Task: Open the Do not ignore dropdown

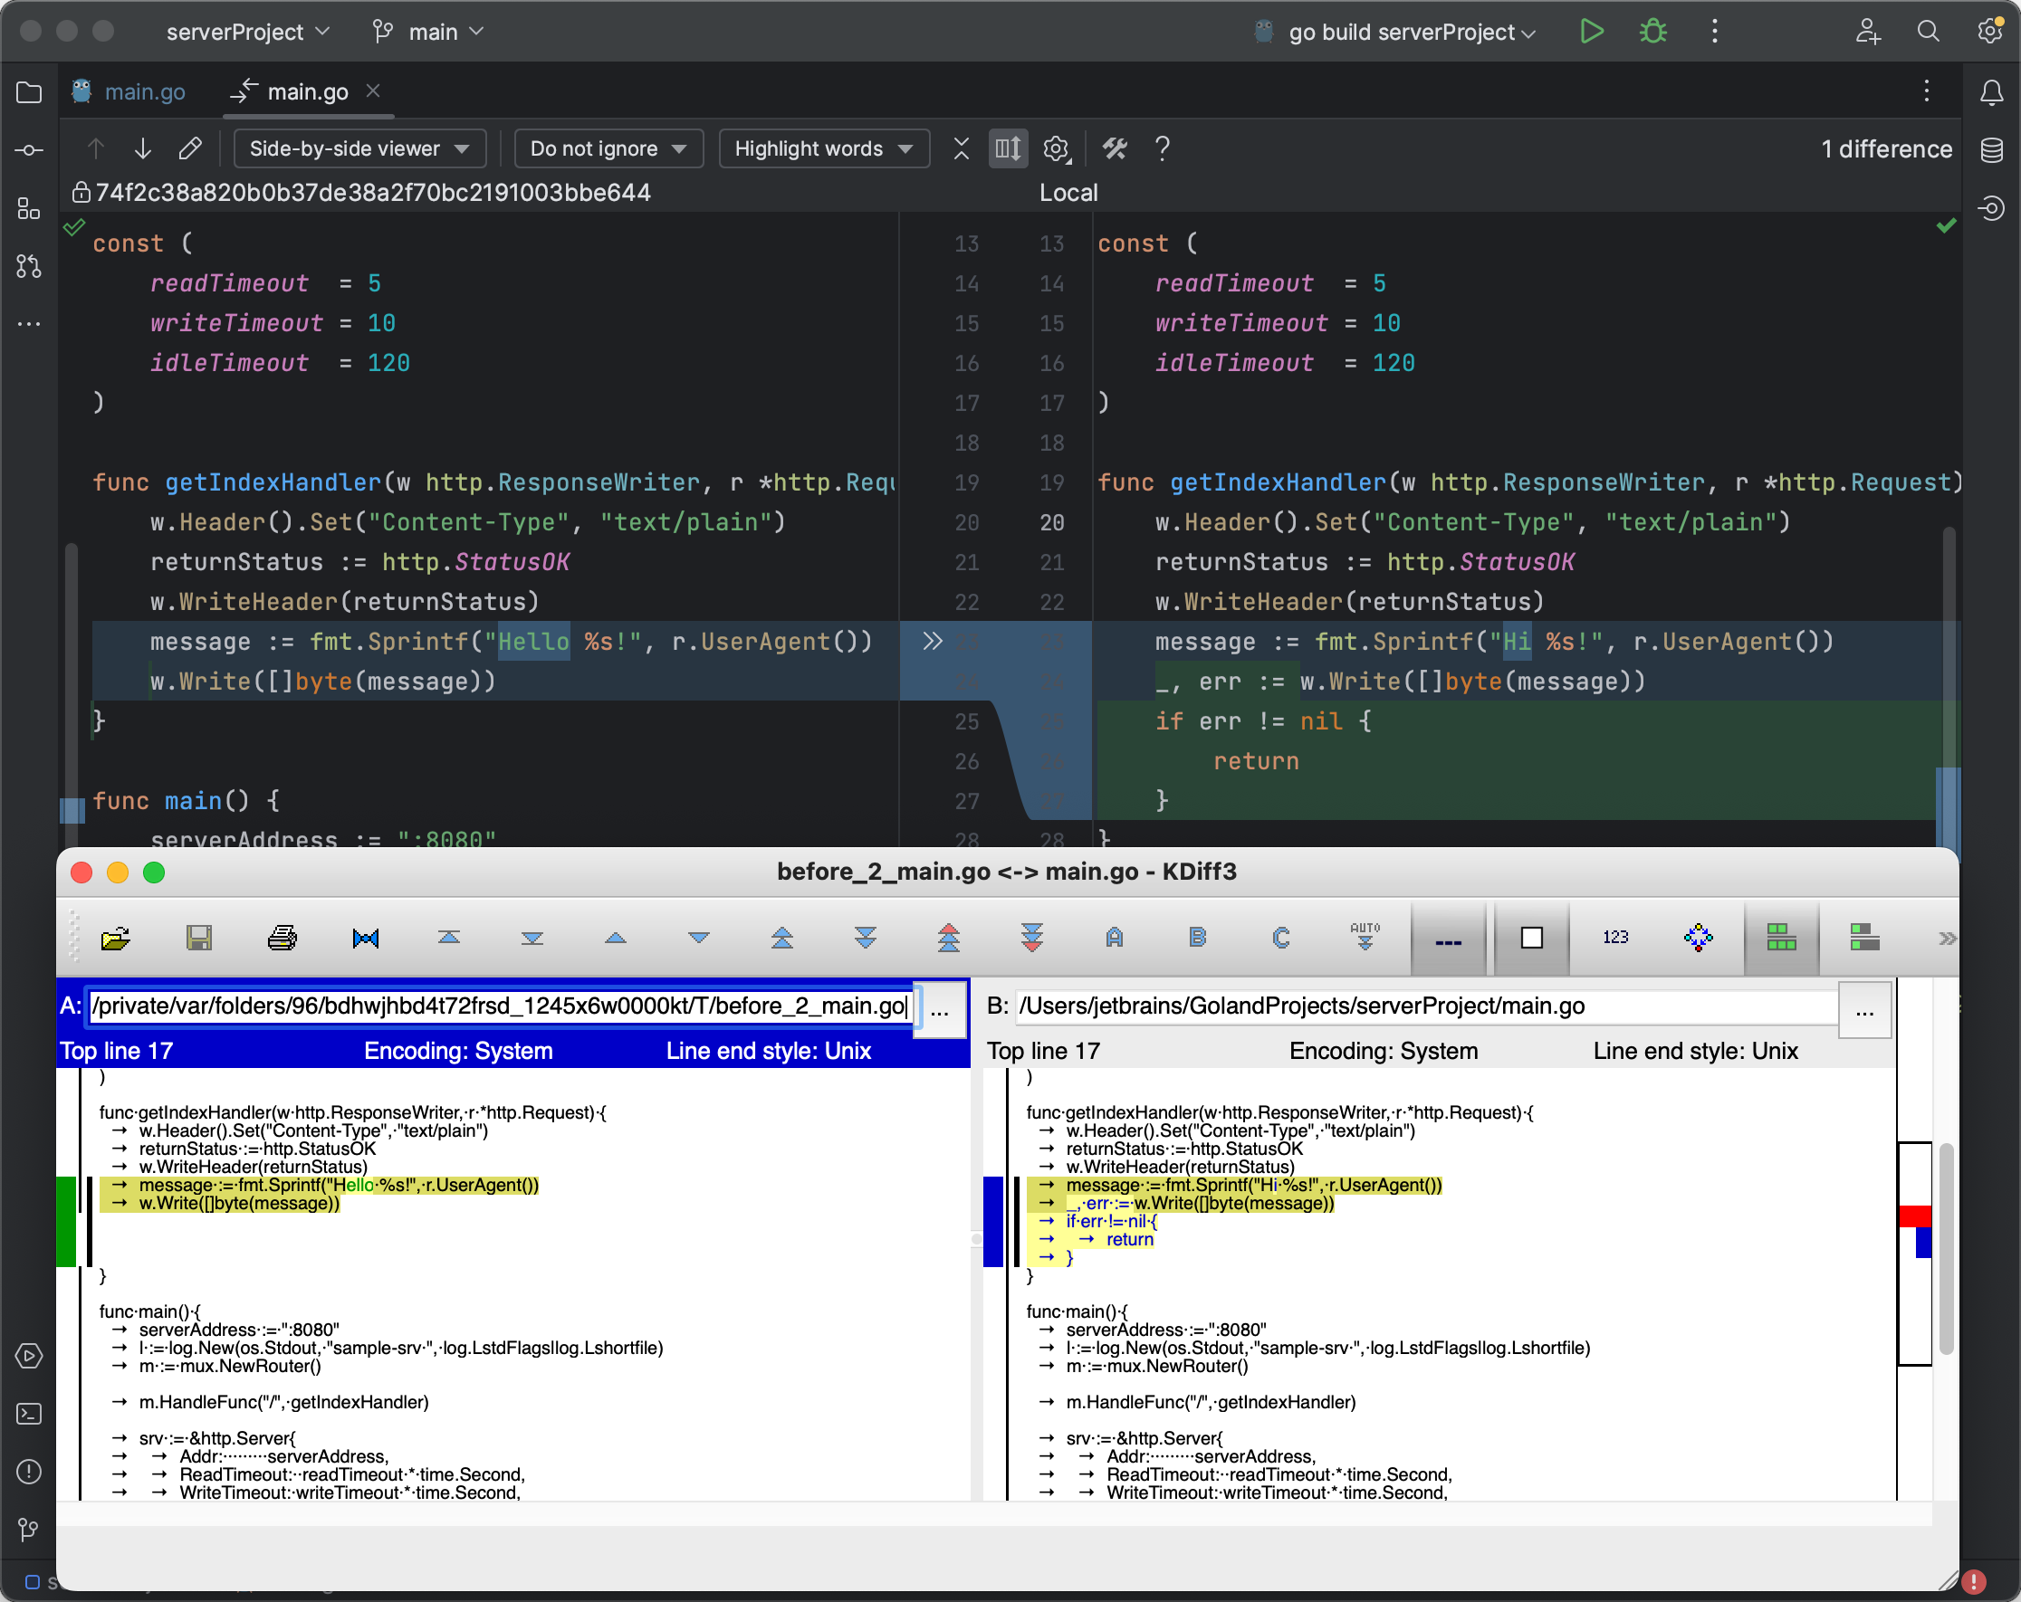Action: [608, 148]
